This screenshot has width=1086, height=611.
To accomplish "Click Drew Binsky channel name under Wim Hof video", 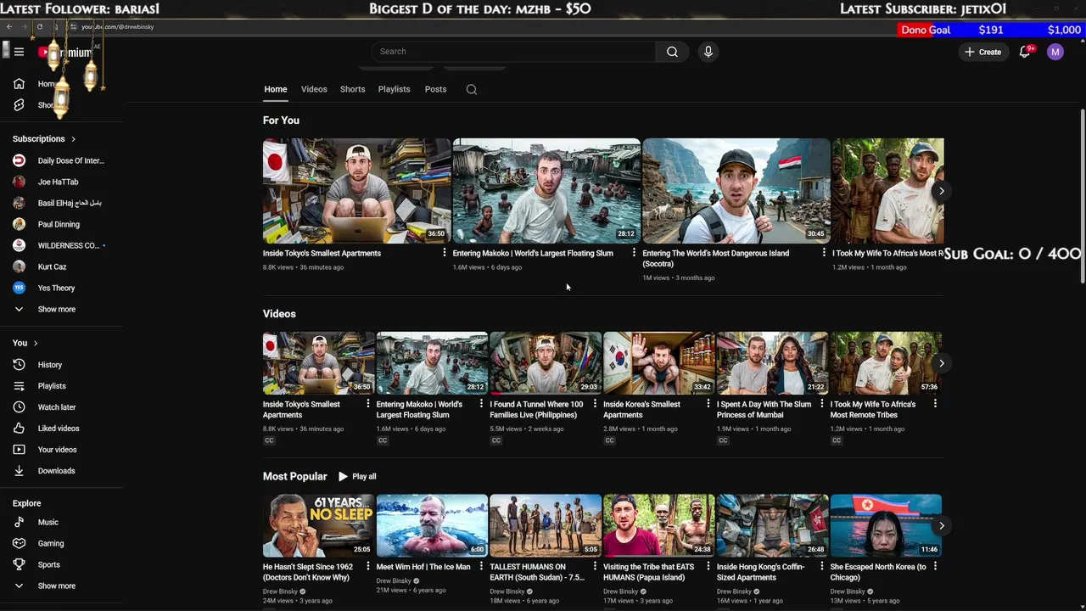I will (x=395, y=581).
